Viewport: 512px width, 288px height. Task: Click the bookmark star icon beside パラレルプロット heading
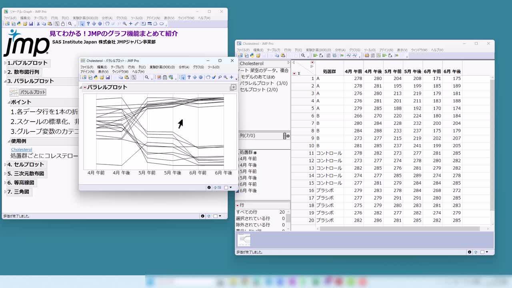[233, 87]
